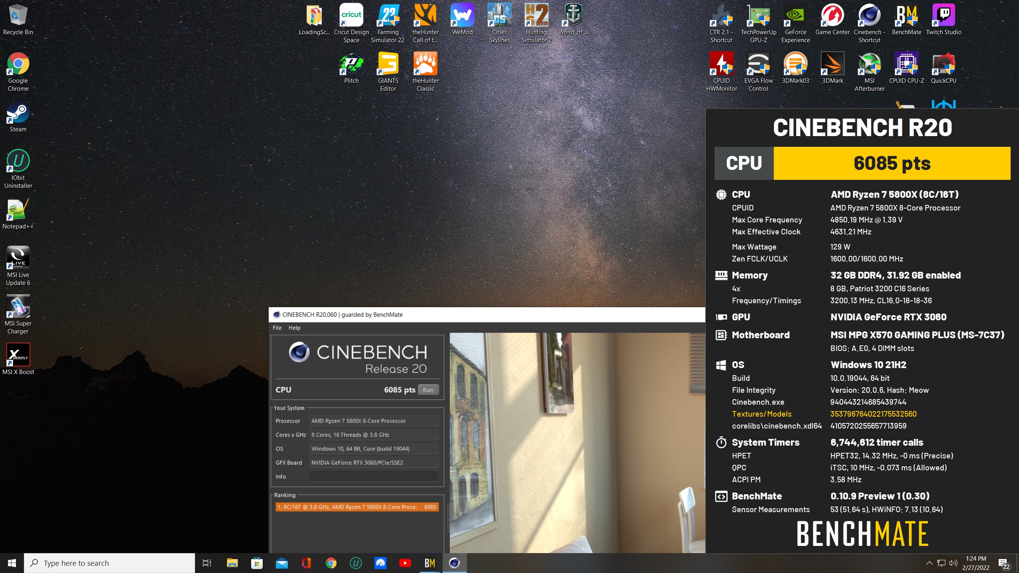Click the GFX Board field in Cinebench
This screenshot has width=1019, height=573.
tap(374, 462)
